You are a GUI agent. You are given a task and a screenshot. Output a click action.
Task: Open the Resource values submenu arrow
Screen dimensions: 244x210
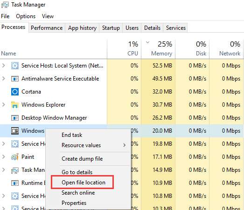click(125, 145)
